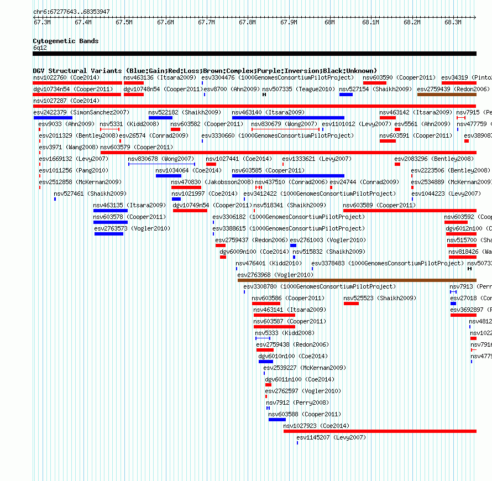Select the nsv603579 (Cooper2011) label
Viewport: 492px width, 481px height.
(x=137, y=147)
